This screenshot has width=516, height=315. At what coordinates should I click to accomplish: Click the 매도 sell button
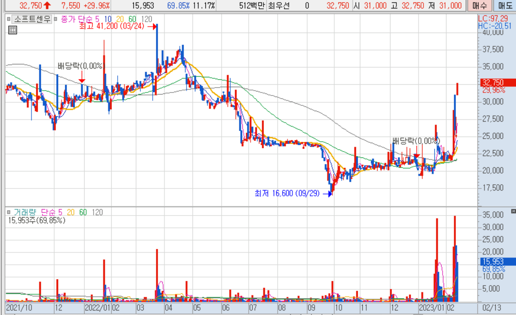(505, 5)
